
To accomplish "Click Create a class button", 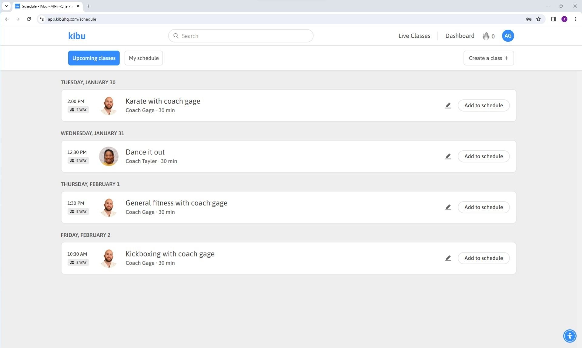I will (488, 58).
